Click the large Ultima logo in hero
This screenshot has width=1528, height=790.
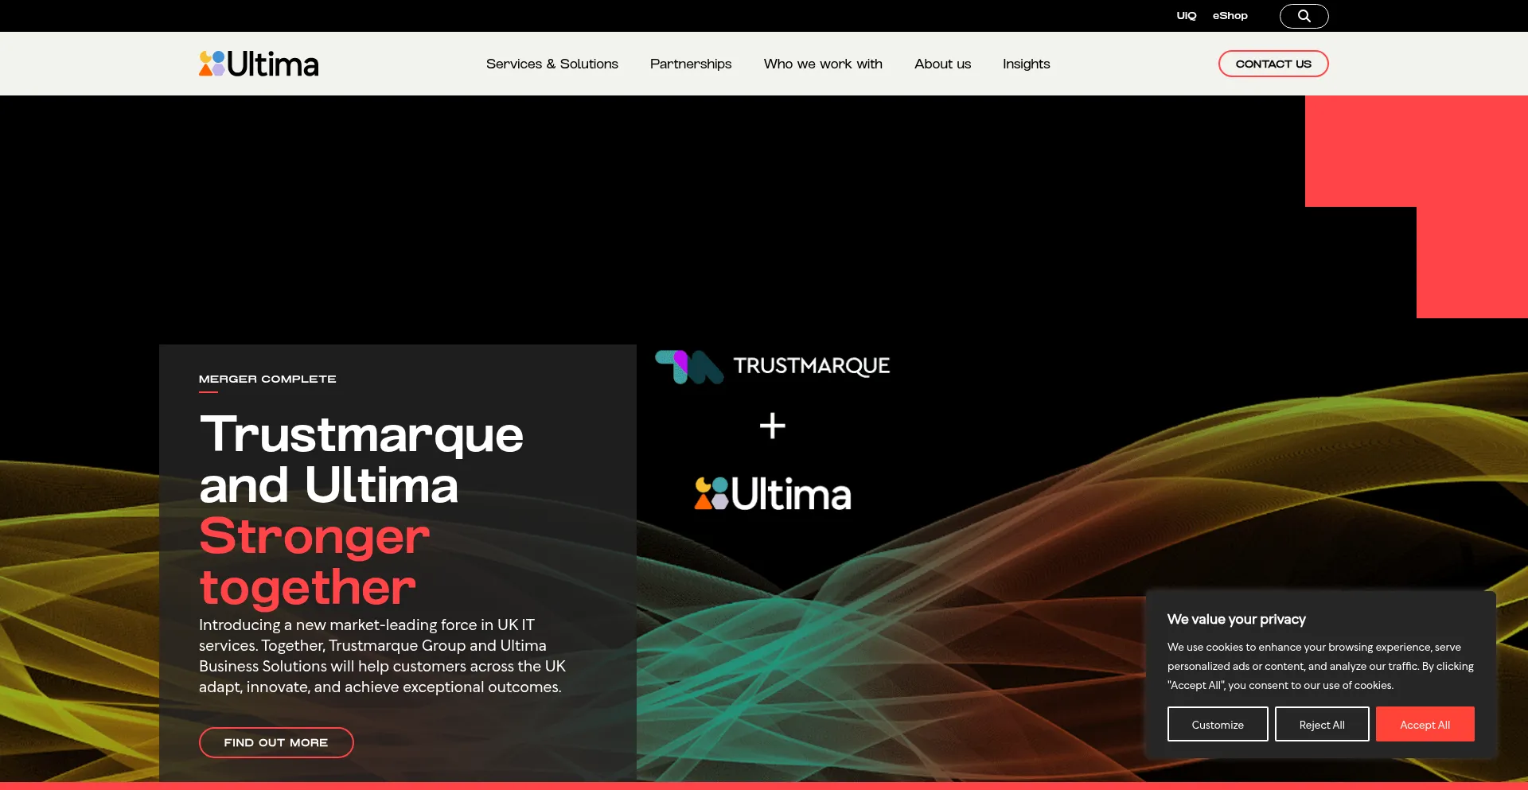(x=773, y=494)
